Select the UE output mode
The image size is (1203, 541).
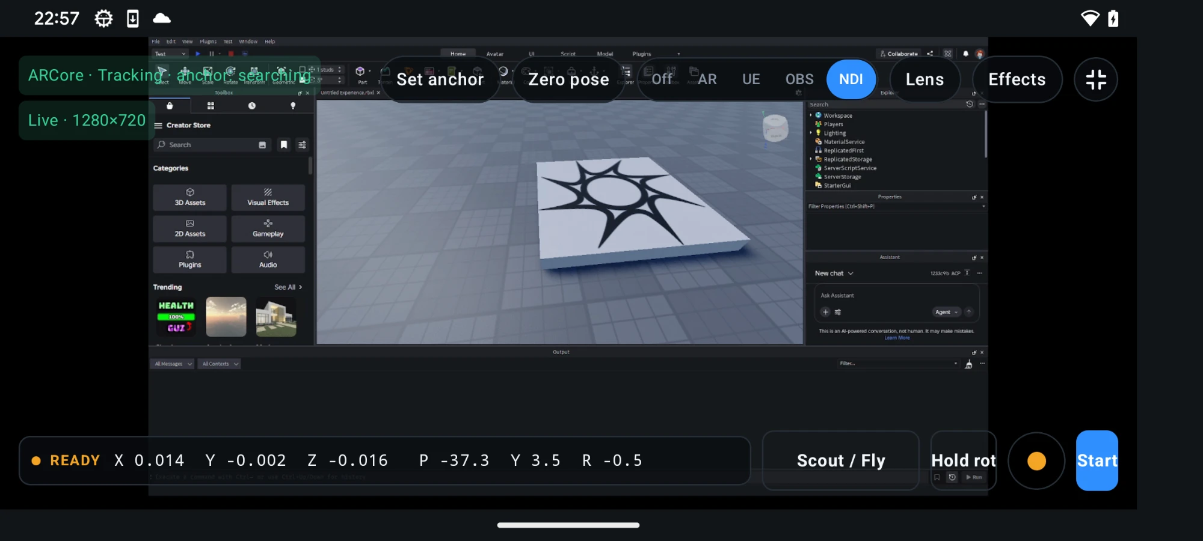tap(751, 79)
